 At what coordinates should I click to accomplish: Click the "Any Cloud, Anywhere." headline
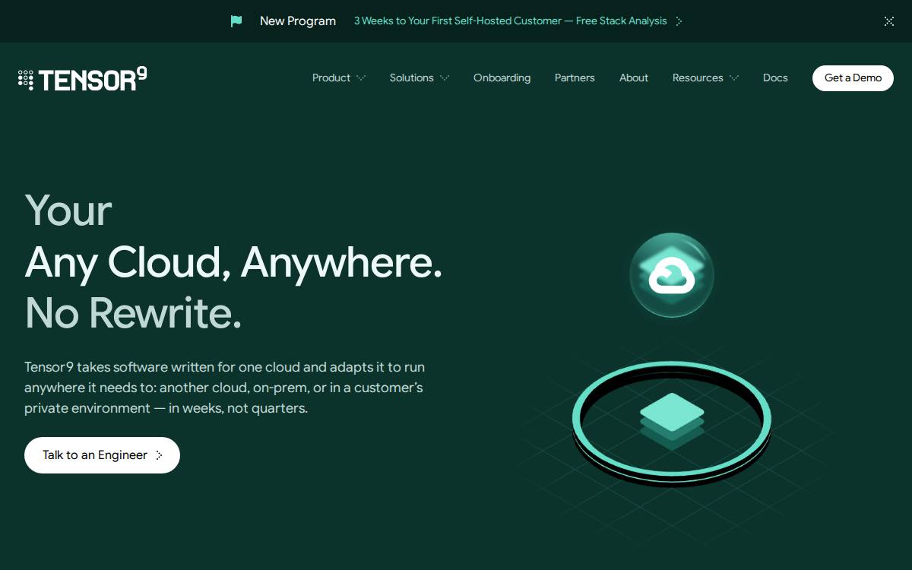233,262
